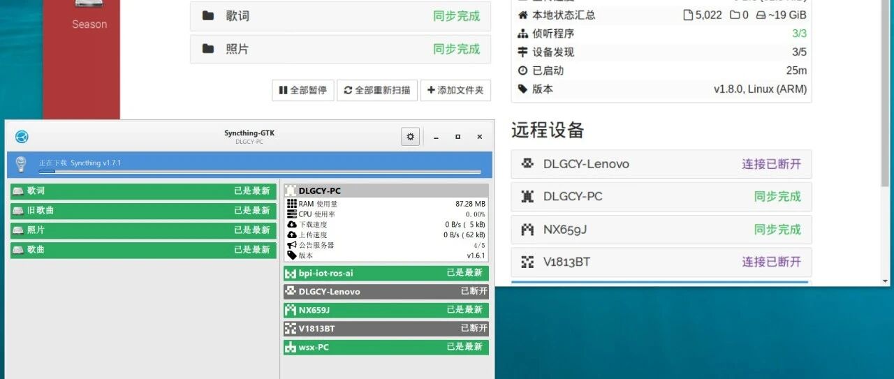Click the DLGCY-PC device identicon in the Syncthing-GTK header

[x=291, y=191]
